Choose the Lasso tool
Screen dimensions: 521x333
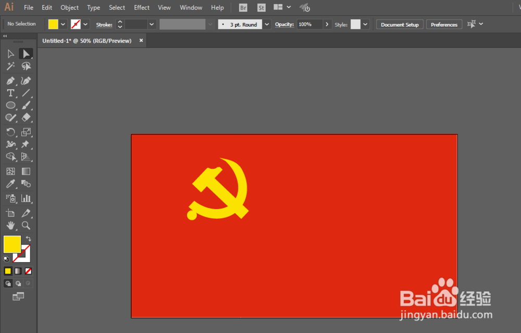pyautogui.click(x=26, y=66)
